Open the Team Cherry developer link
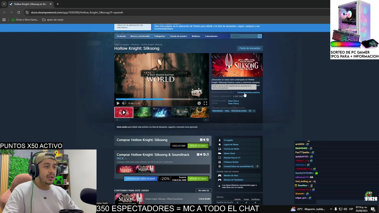The image size is (379, 213). coord(233,101)
